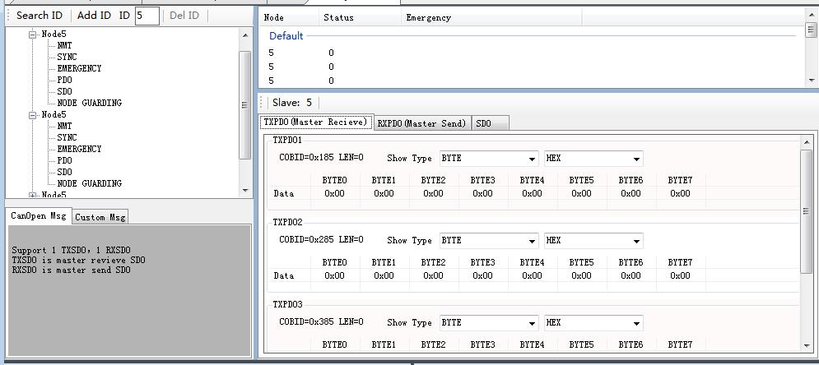Screen dimensions: 819x365
Task: Click the TXPDO1 BYTE0 data cell
Action: (x=334, y=194)
